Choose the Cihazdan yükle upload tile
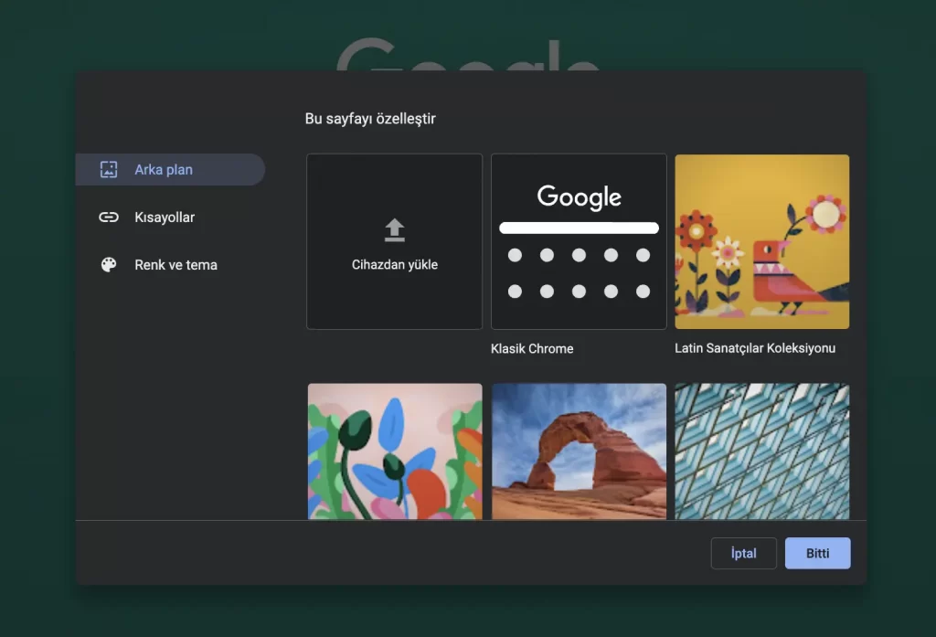 tap(395, 241)
